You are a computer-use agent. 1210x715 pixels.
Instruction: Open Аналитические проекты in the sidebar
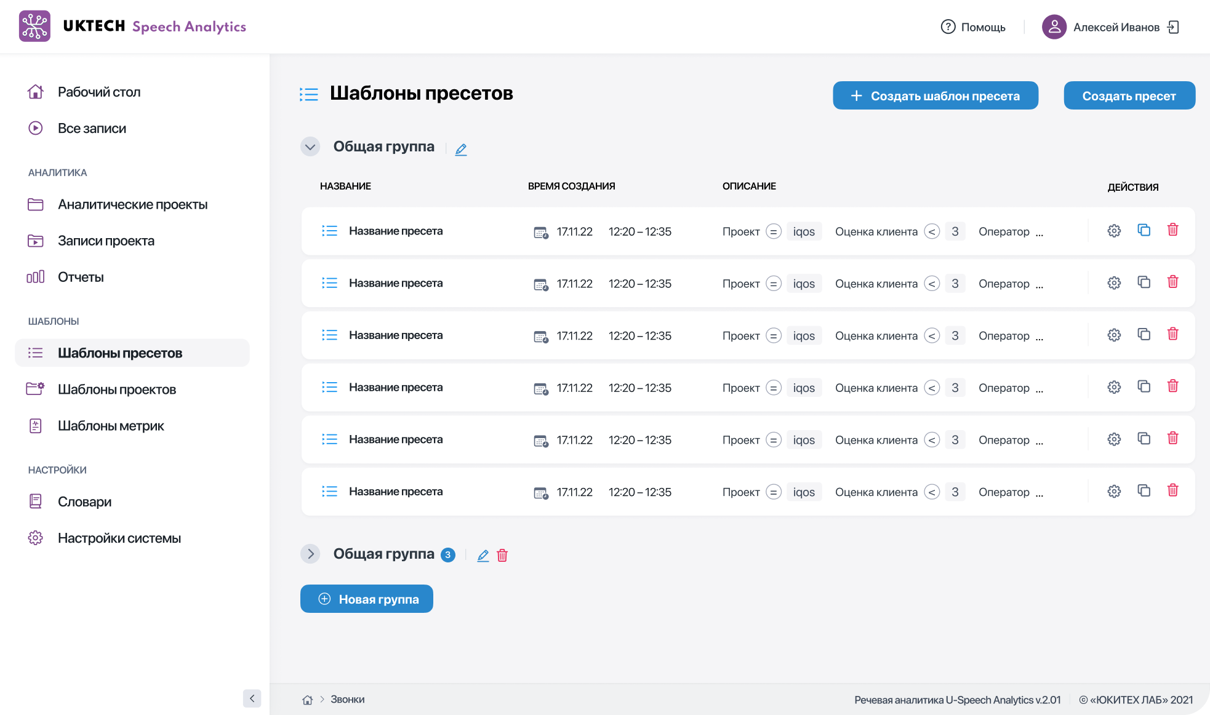[x=132, y=204]
